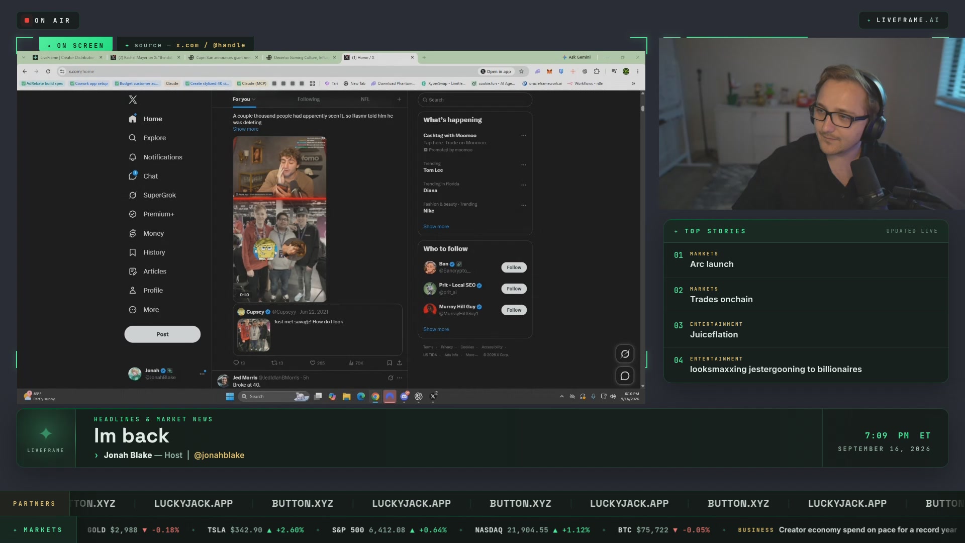Open Articles in the X sidebar
The height and width of the screenshot is (543, 965).
click(147, 271)
